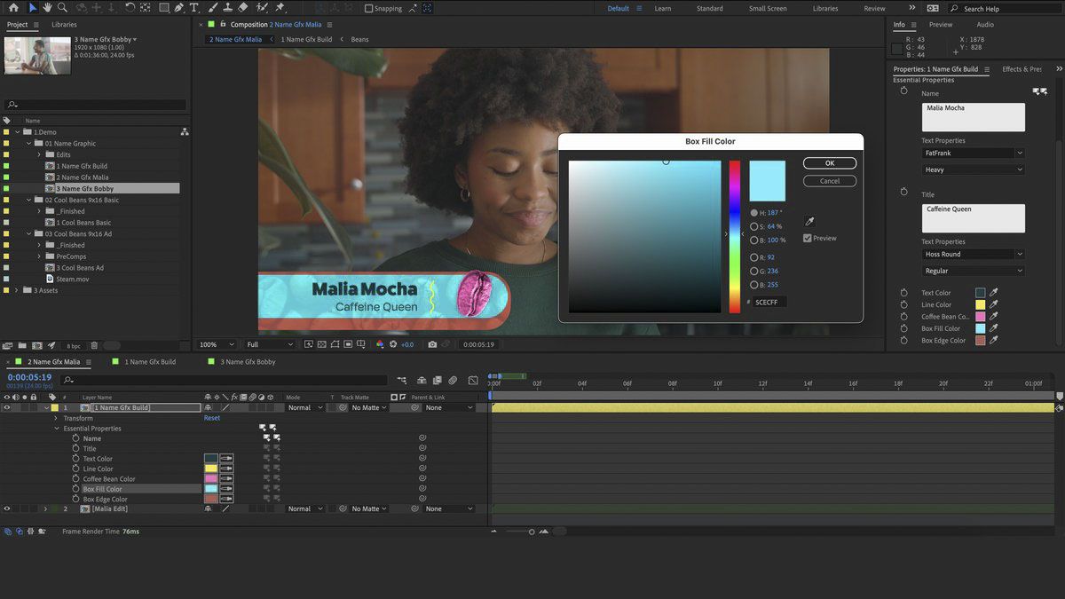Select the Brush tool

coord(211,8)
